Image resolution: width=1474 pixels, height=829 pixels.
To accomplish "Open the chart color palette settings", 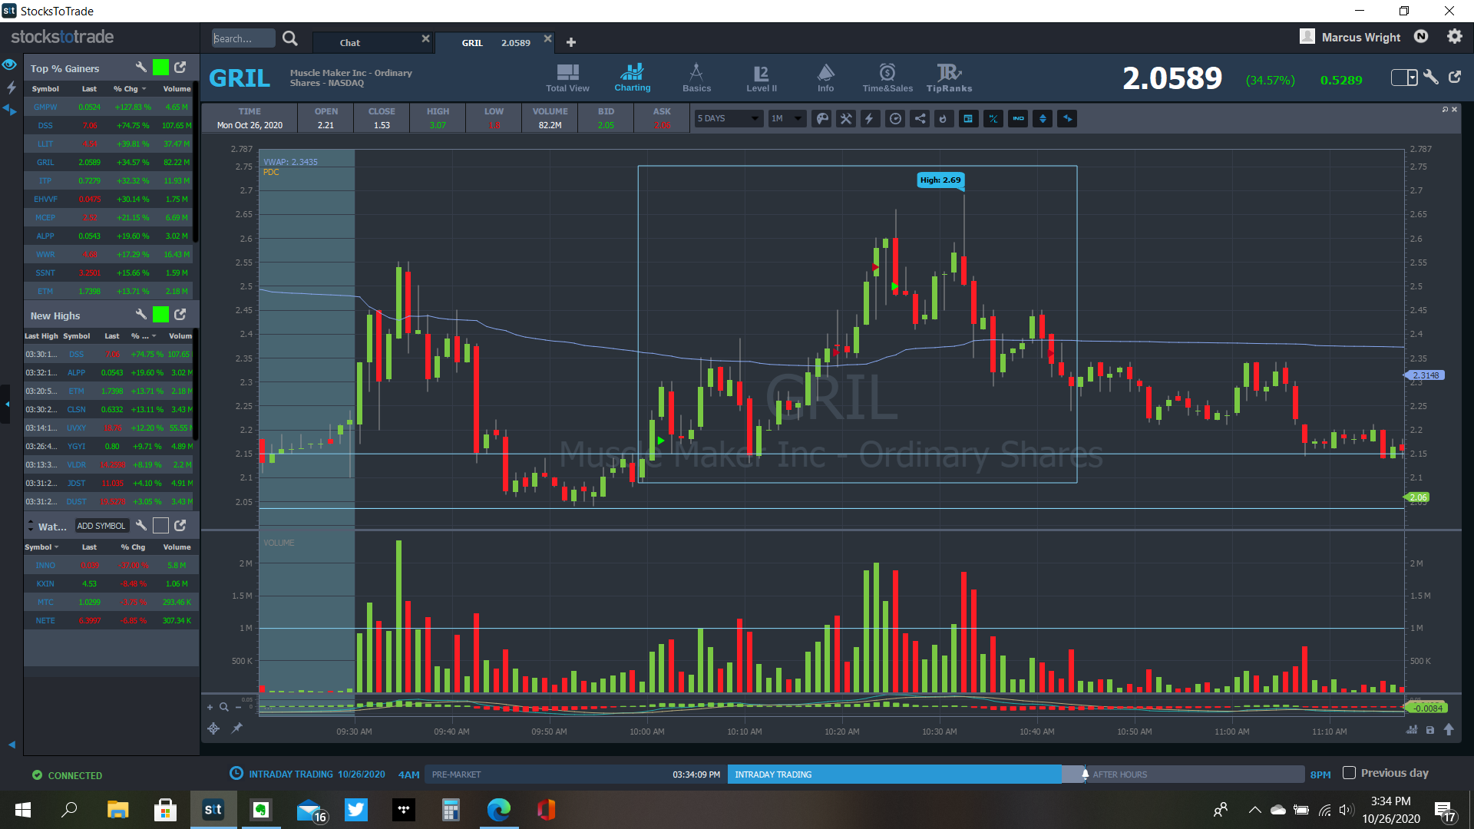I will [821, 119].
